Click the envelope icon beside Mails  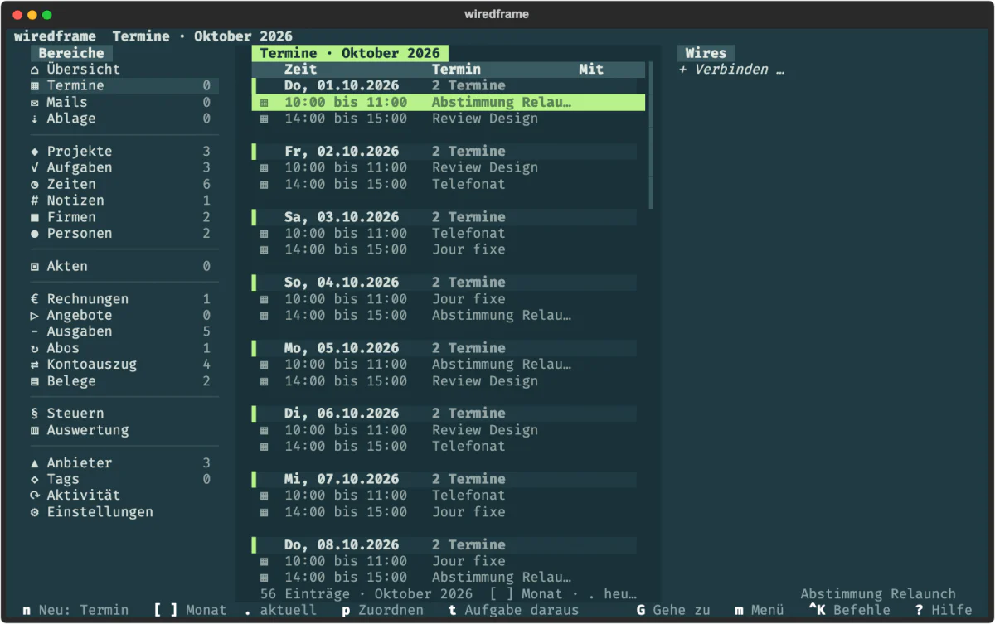click(35, 103)
